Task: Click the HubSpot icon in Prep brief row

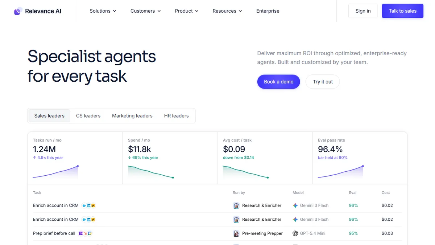Action: [85, 233]
